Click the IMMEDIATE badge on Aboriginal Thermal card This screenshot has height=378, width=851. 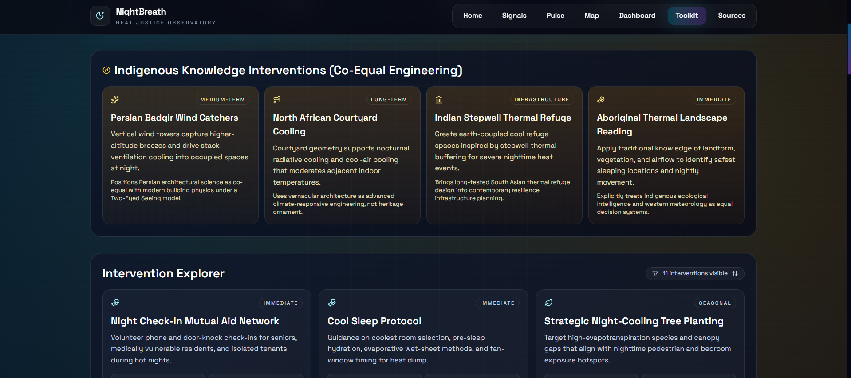tap(714, 100)
